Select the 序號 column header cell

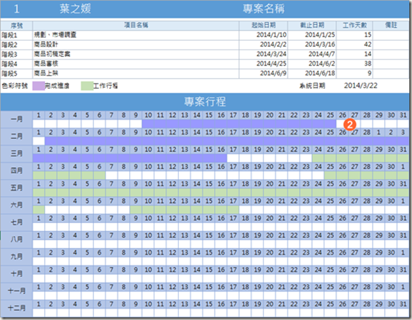pos(17,25)
